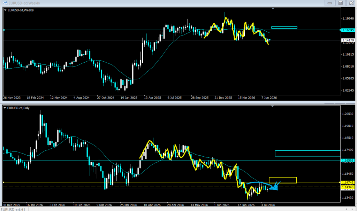Screen dimensions: 357x211
Task: Click the cyan 1.16595 price label on the Weekly chart
Action: (348, 30)
